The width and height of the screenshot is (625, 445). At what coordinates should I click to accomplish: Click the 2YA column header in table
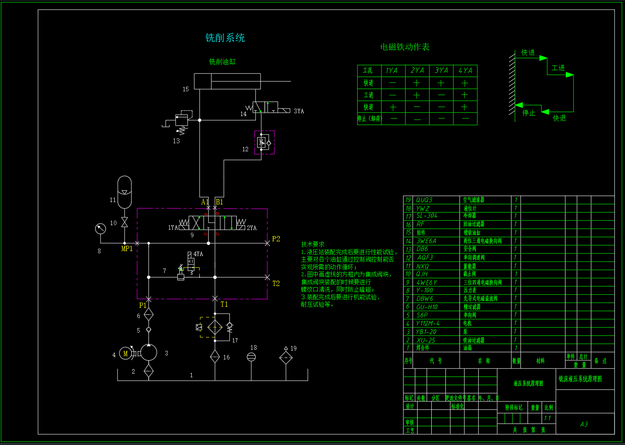click(417, 70)
